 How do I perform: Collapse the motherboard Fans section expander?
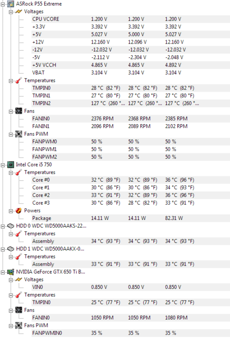(x=11, y=112)
